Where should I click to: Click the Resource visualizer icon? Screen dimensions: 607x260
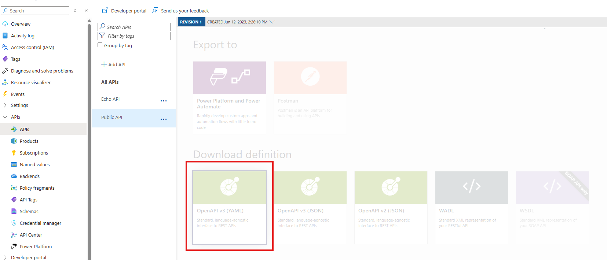(x=5, y=82)
